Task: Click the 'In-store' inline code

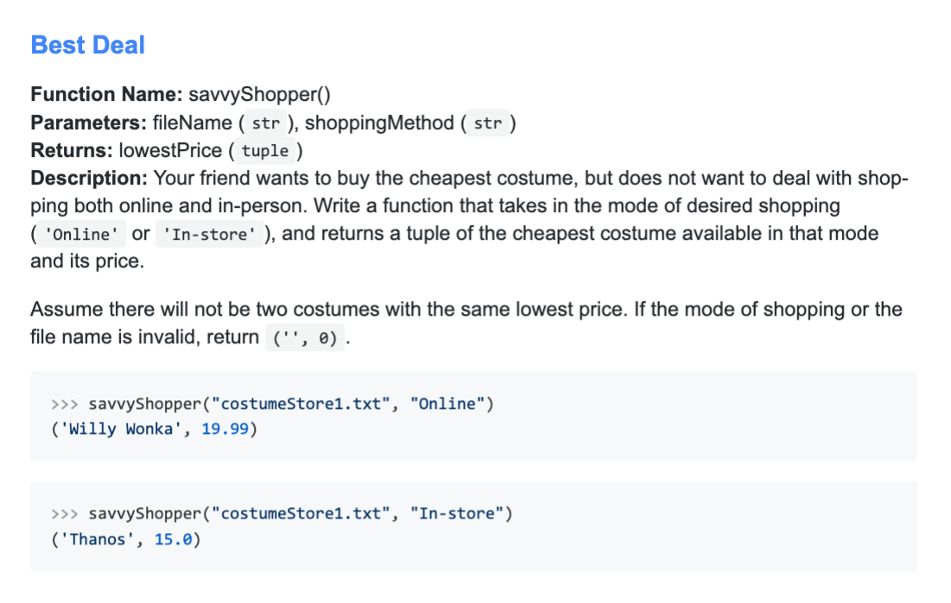Action: 209,234
